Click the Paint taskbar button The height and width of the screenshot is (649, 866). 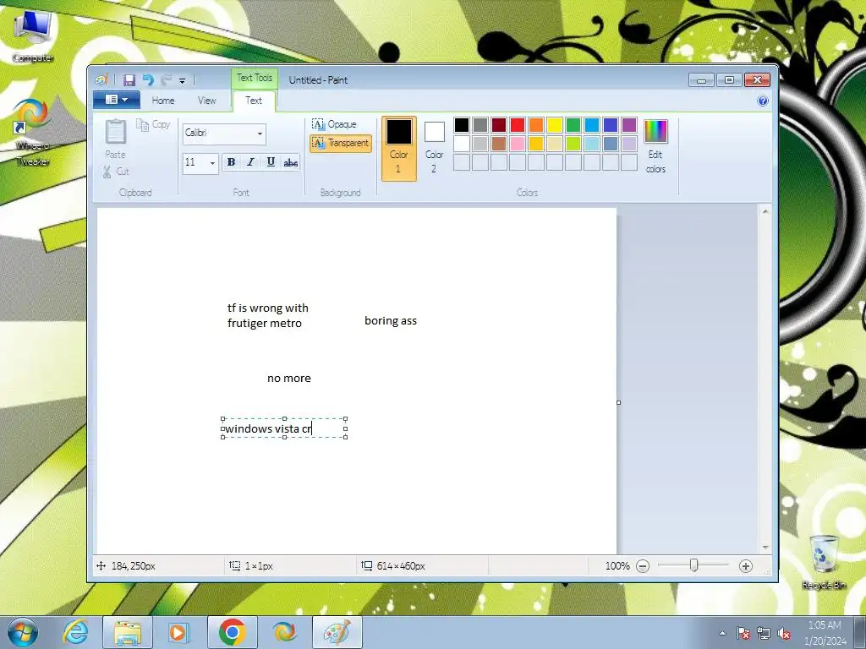(337, 632)
